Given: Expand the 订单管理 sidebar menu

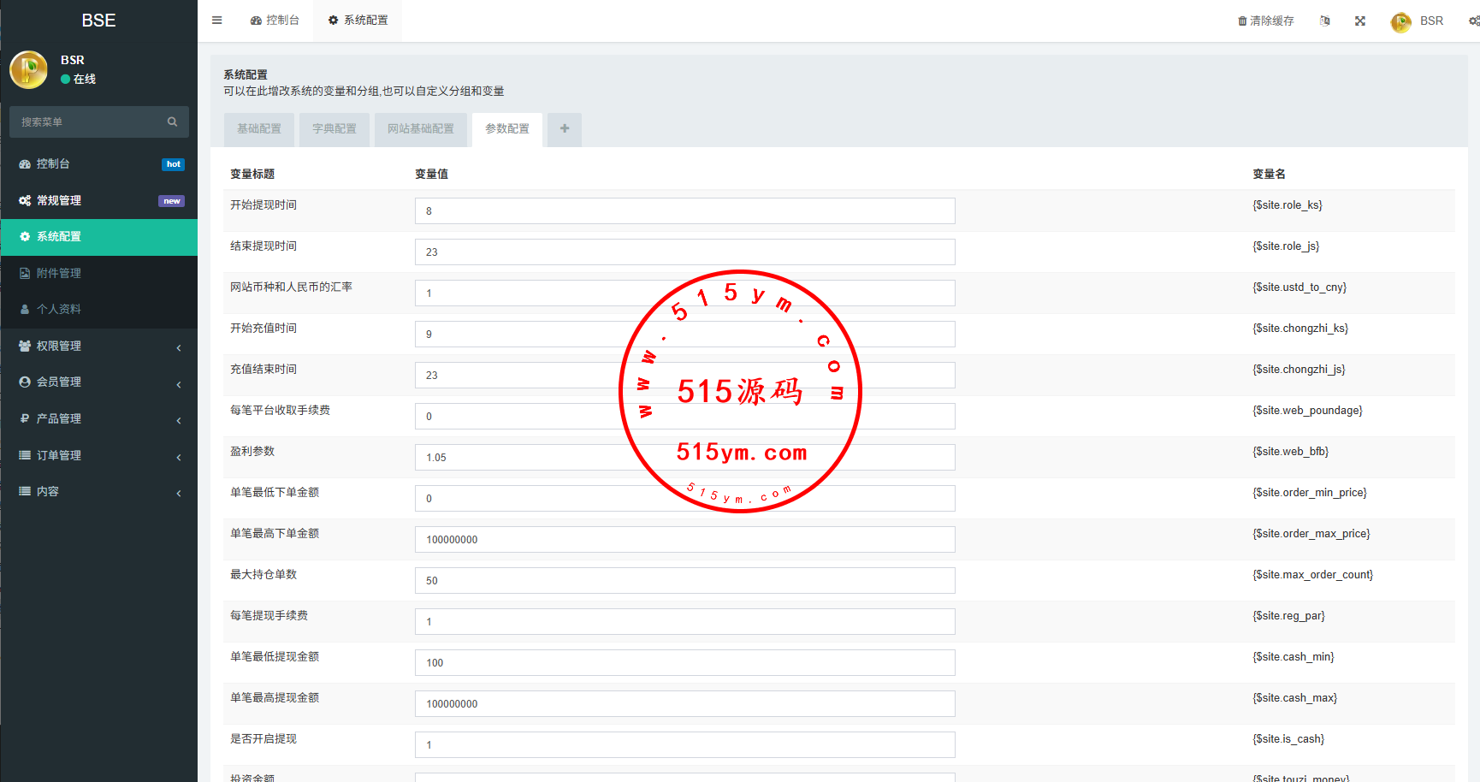Looking at the screenshot, I should pyautogui.click(x=98, y=456).
